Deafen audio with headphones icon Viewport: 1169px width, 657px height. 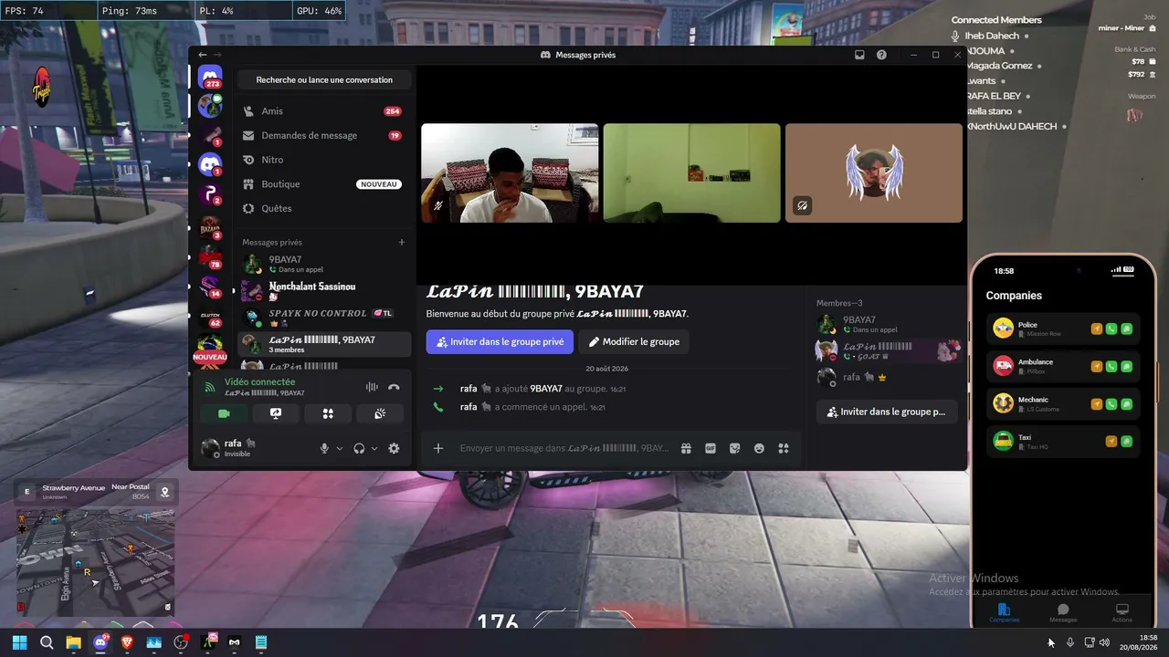click(x=359, y=448)
